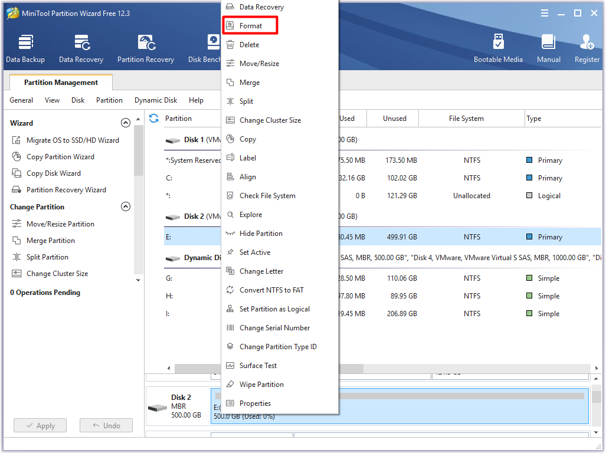
Task: Open the Manual
Action: (548, 47)
